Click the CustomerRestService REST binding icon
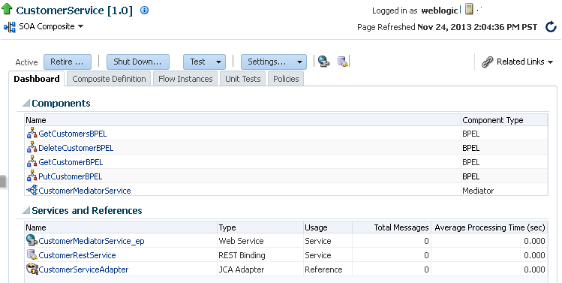This screenshot has width=562, height=283. click(x=32, y=254)
